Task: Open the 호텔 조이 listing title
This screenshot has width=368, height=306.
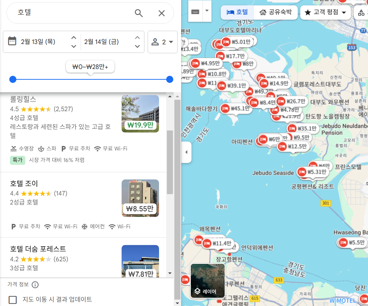Action: click(24, 183)
